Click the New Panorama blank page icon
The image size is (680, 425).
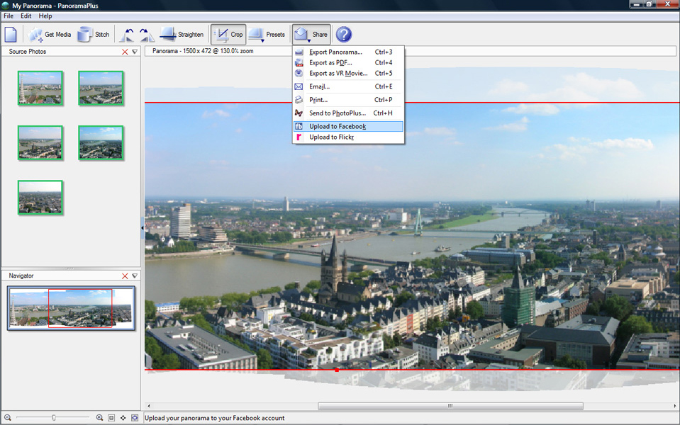coord(11,35)
